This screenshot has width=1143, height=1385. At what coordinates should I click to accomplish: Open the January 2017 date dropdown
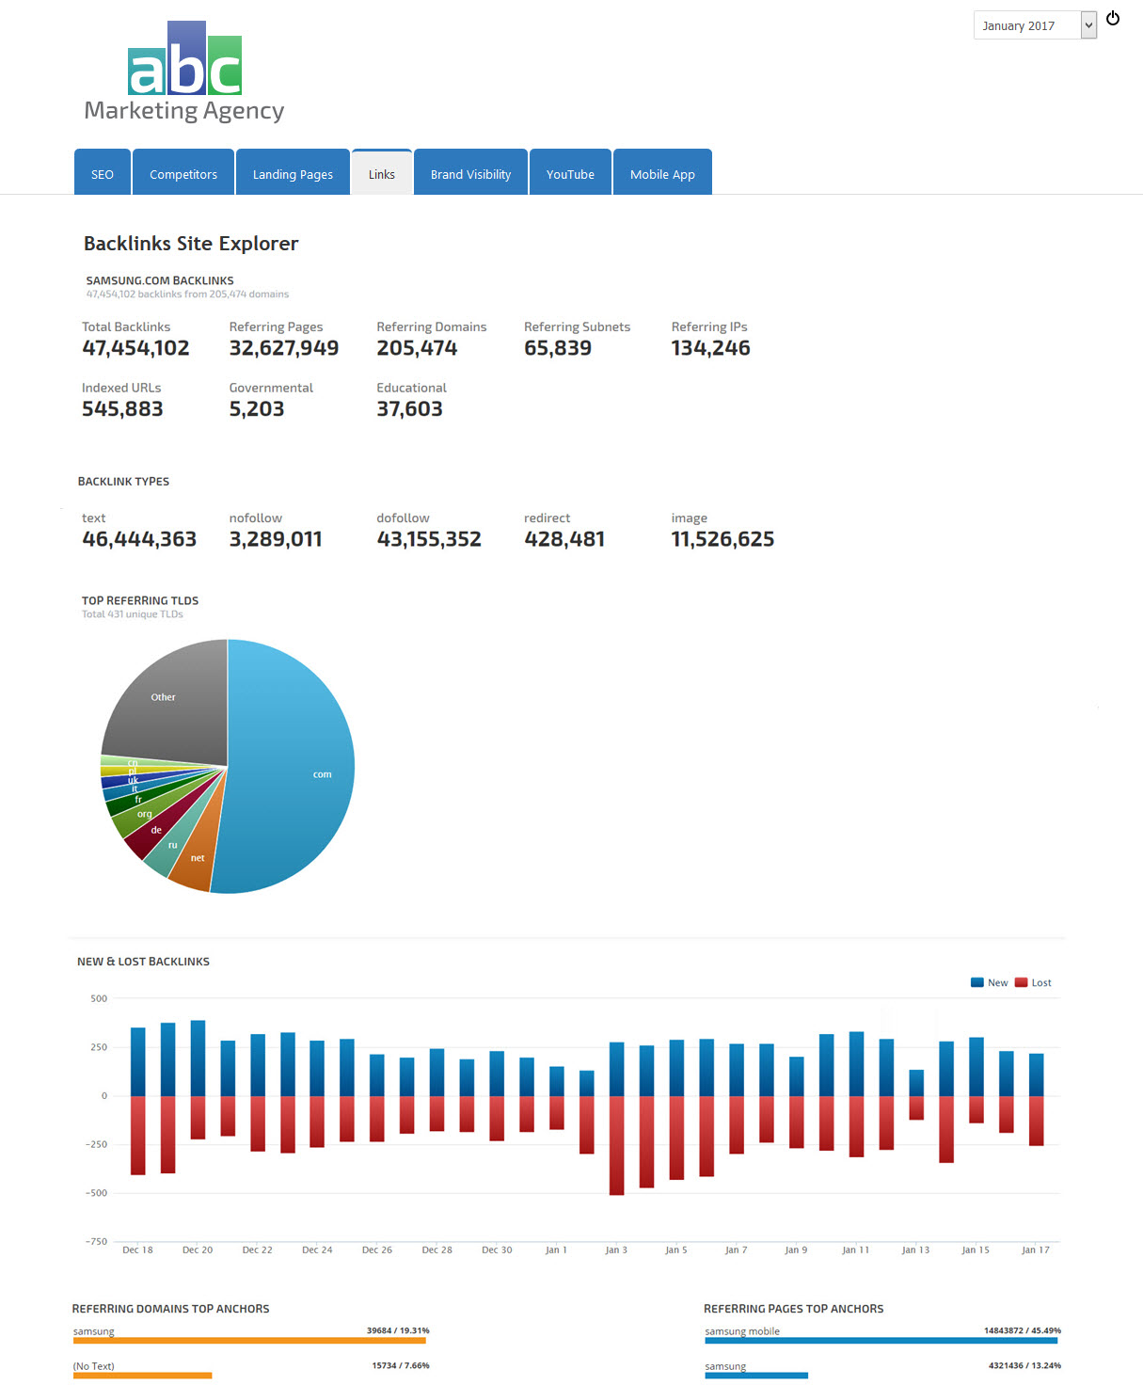pos(1035,25)
